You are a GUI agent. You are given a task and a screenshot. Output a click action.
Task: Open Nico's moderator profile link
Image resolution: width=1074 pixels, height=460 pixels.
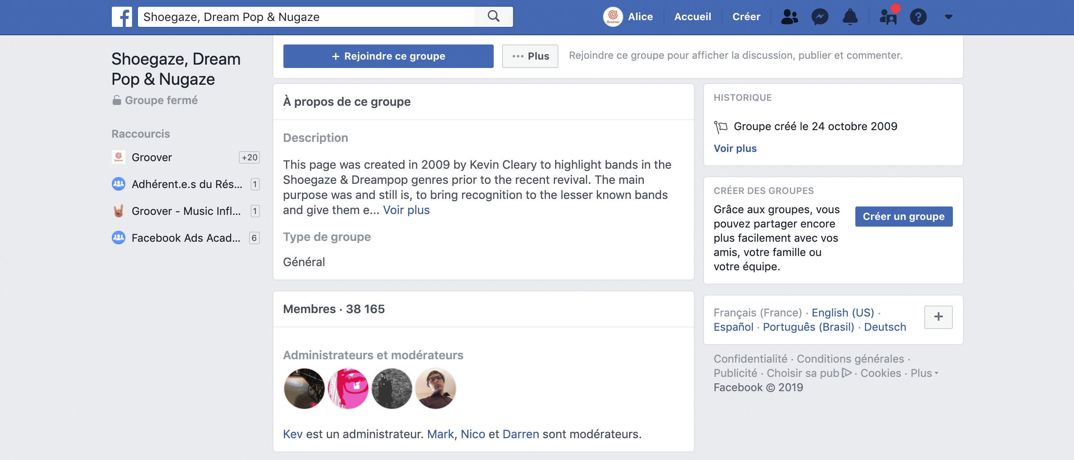473,434
